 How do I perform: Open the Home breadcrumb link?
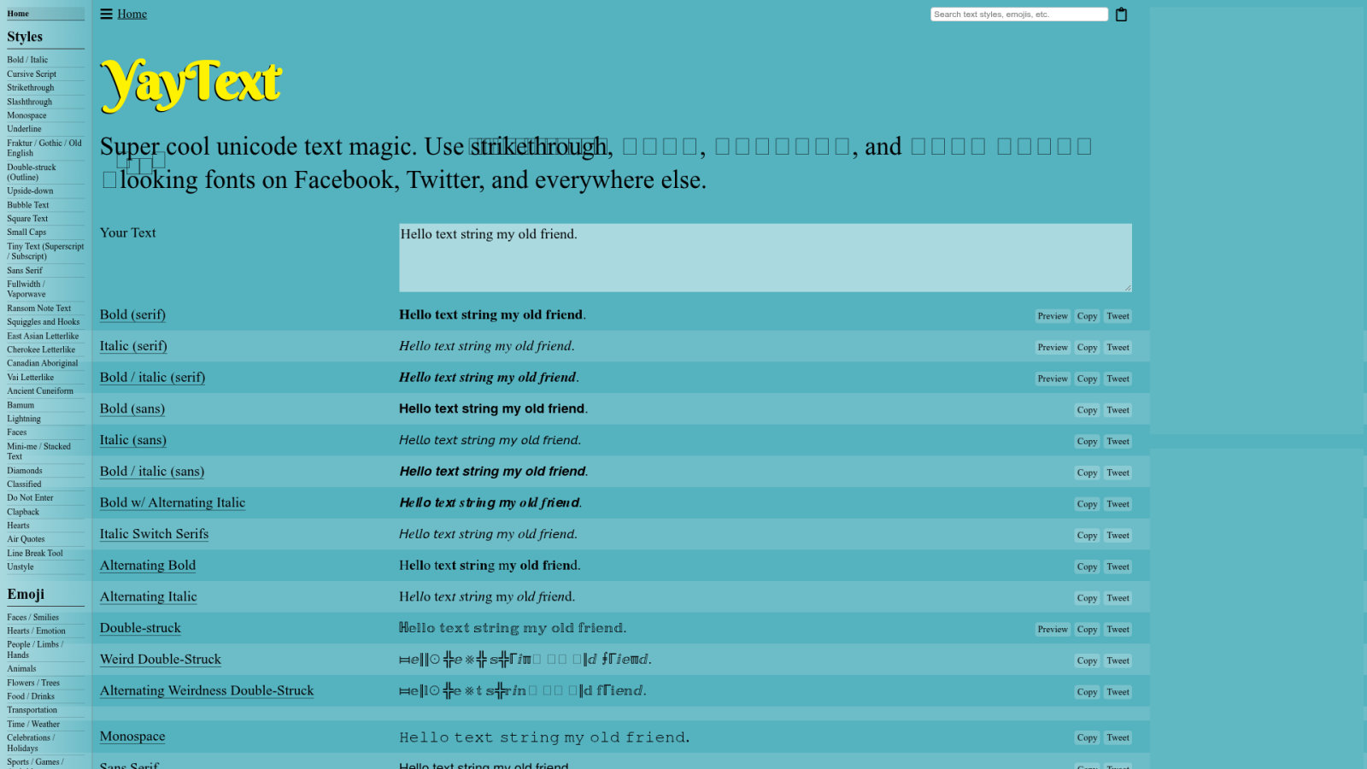point(132,14)
